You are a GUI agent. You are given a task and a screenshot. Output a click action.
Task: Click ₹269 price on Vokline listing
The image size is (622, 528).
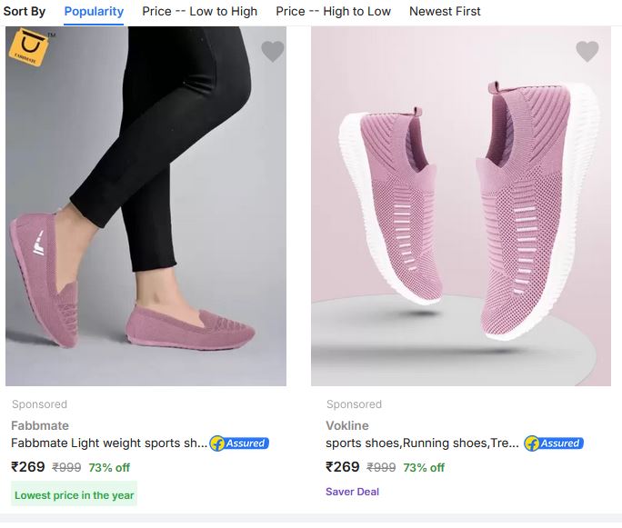click(343, 467)
